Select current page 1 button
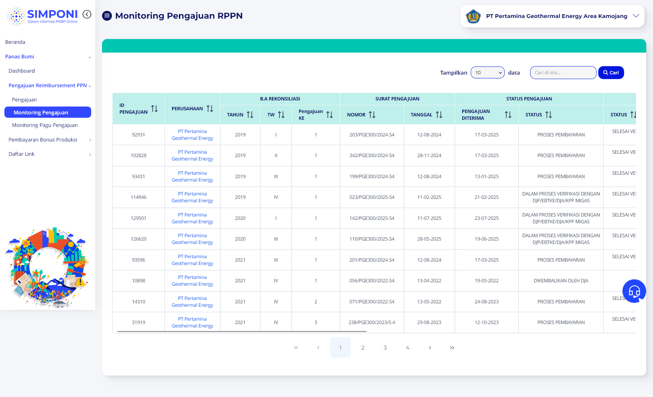The image size is (653, 397). (x=340, y=347)
